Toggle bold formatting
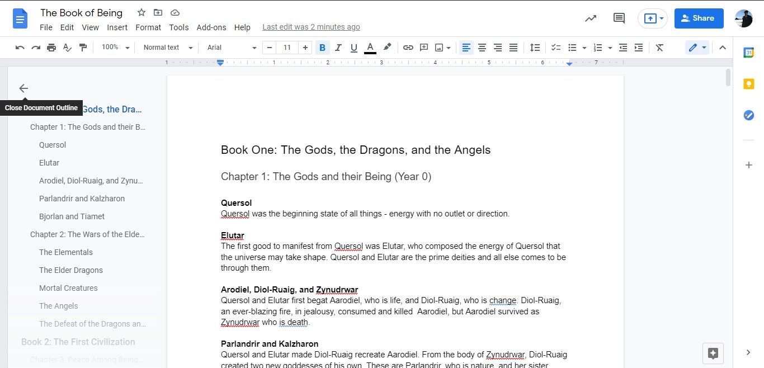 click(x=322, y=48)
